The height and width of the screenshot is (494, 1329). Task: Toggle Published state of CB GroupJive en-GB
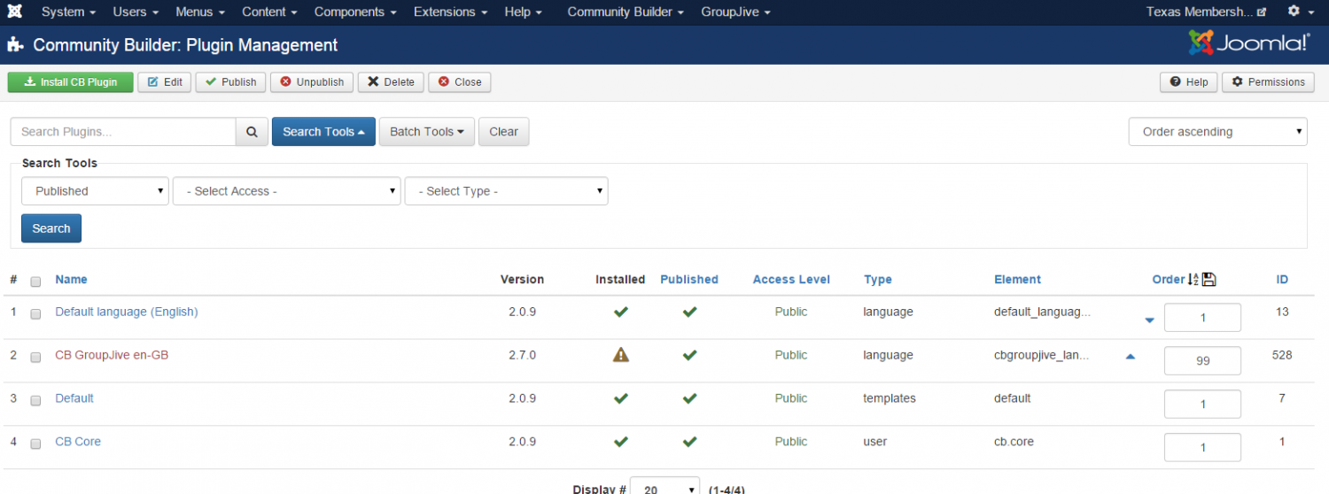[x=689, y=355]
